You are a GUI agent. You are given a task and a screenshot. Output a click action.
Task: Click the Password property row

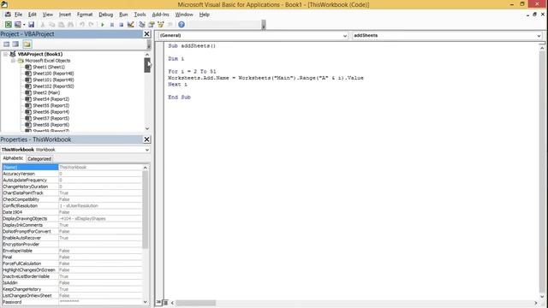[x=72, y=302]
